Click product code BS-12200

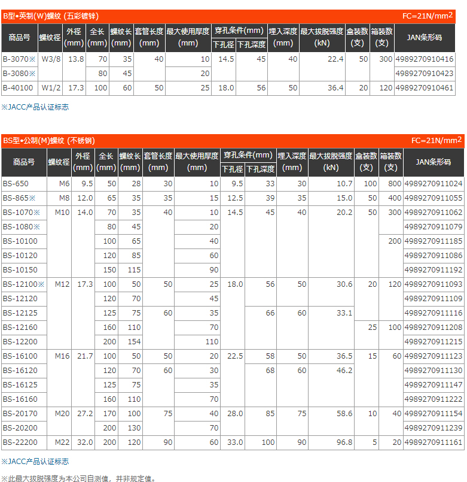point(20,342)
